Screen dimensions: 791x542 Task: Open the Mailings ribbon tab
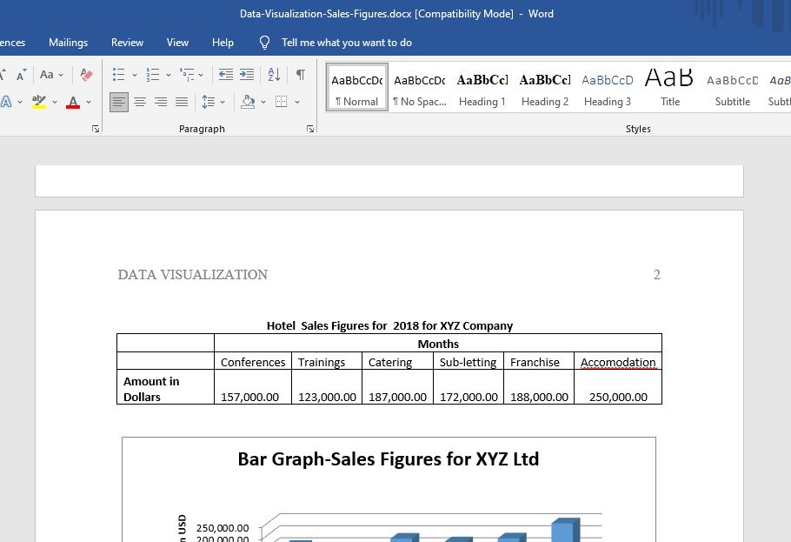tap(68, 43)
